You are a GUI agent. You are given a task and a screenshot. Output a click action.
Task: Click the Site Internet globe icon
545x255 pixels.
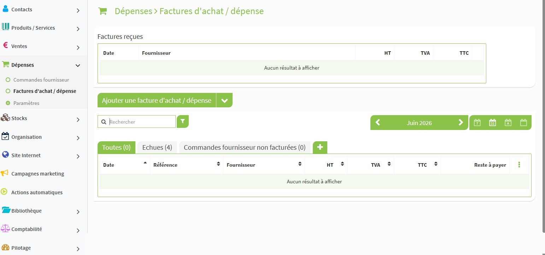[x=5, y=154]
